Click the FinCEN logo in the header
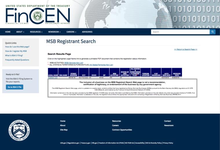Screen dimensions: 220x150 [x=38, y=14]
